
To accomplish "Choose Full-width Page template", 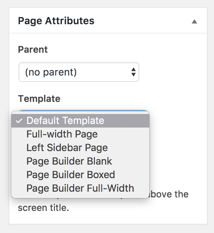I will point(62,134).
